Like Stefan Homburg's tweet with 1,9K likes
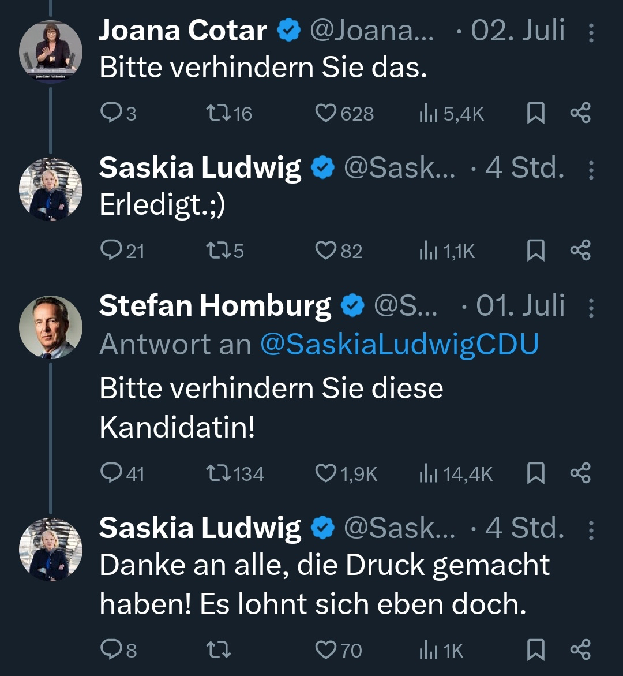The image size is (623, 676). tap(326, 474)
